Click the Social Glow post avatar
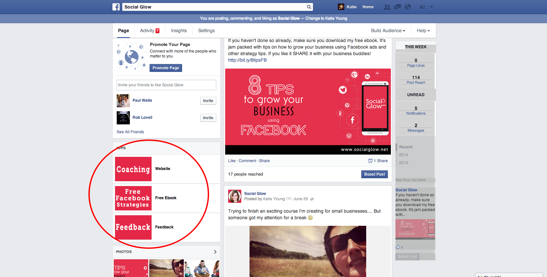 tap(235, 196)
